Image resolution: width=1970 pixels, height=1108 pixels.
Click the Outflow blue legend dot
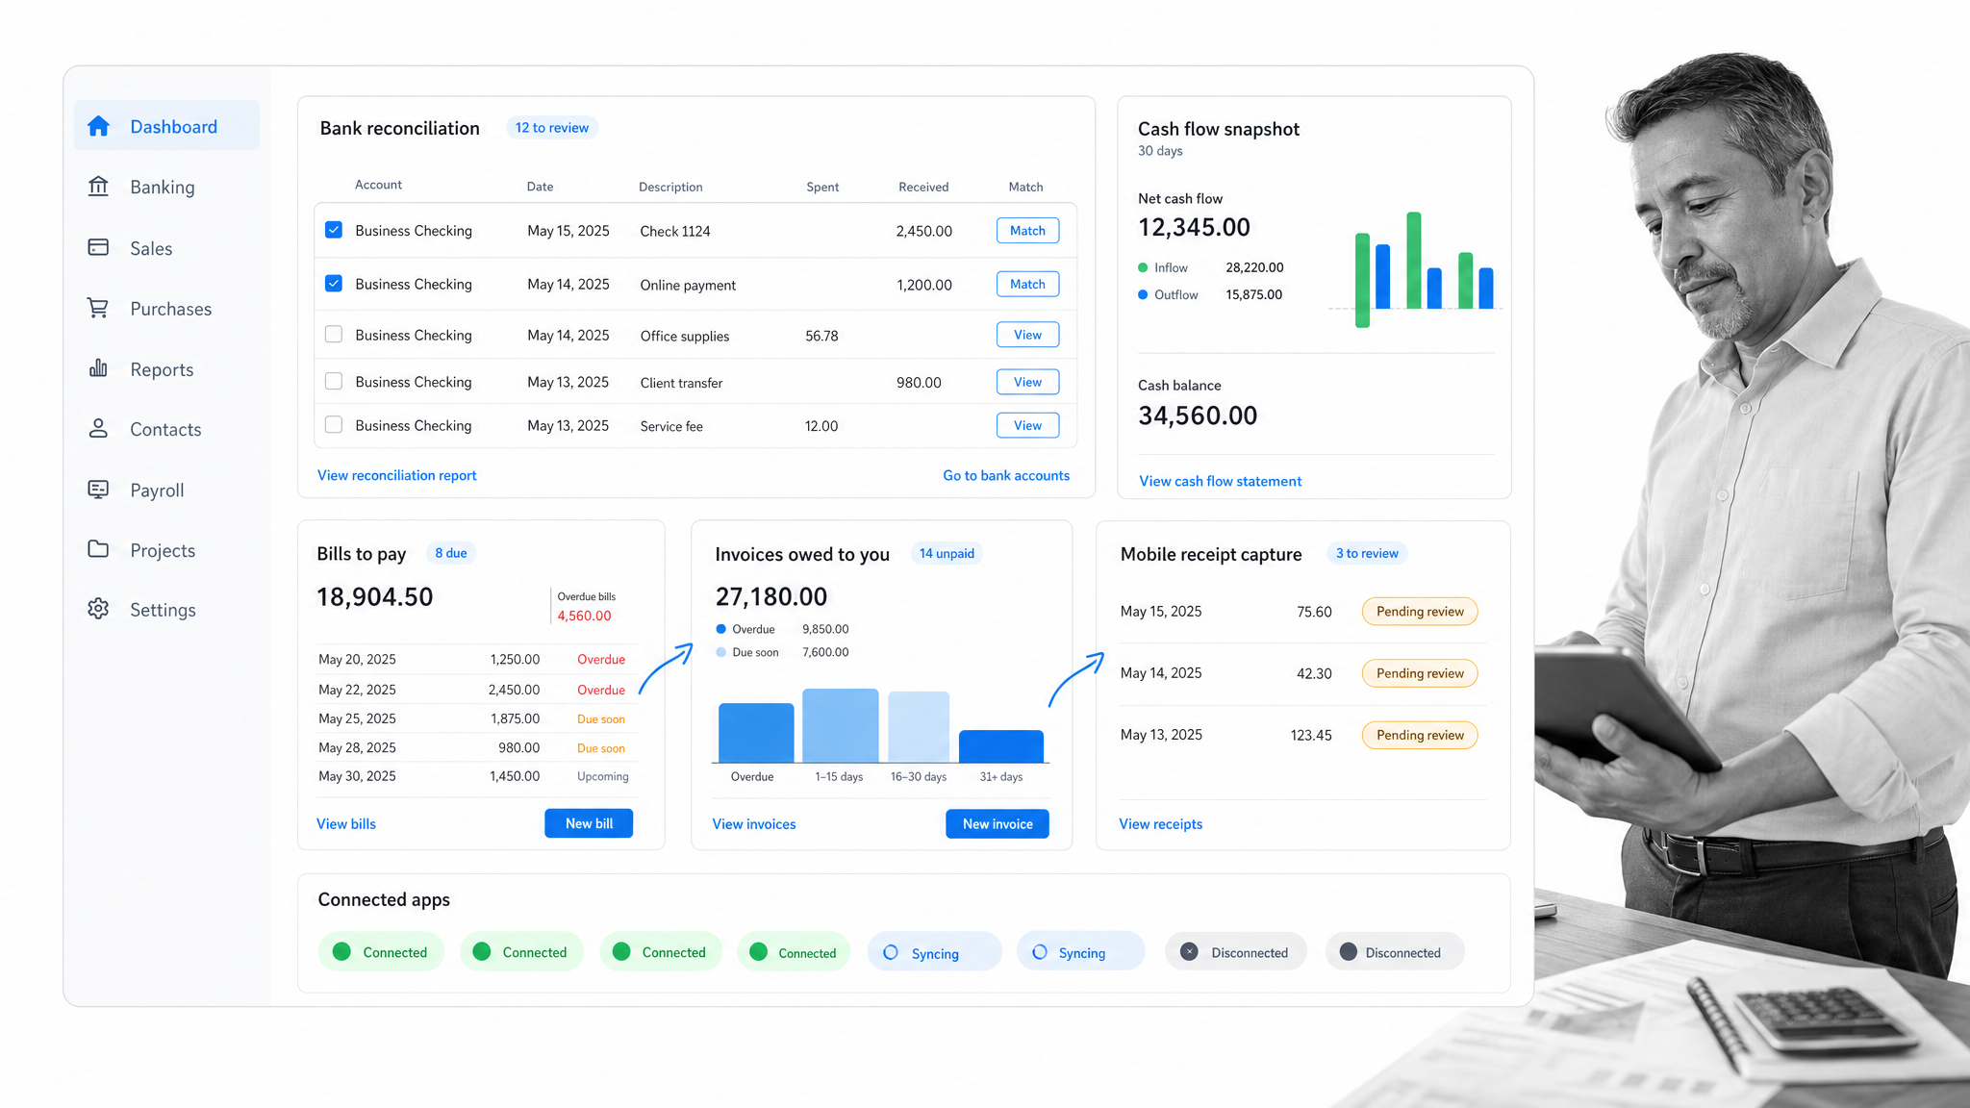[x=1143, y=295]
